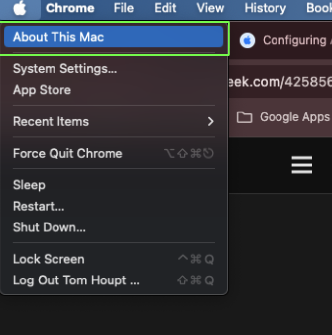The width and height of the screenshot is (332, 335).
Task: Select About This Mac
Action: pyautogui.click(x=114, y=37)
